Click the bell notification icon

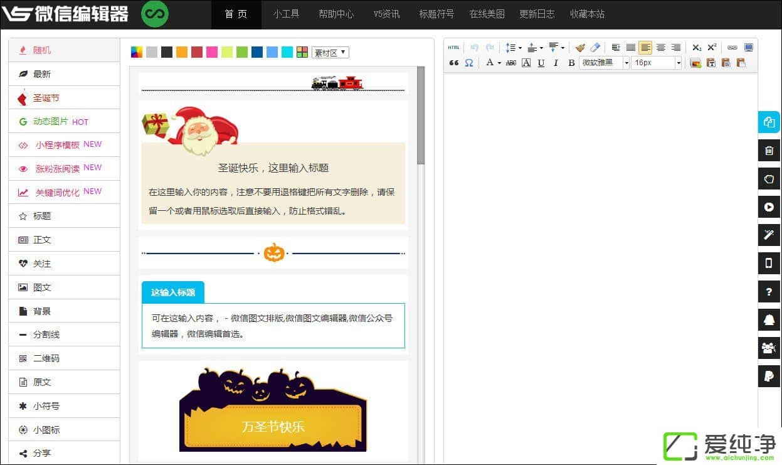tap(769, 320)
